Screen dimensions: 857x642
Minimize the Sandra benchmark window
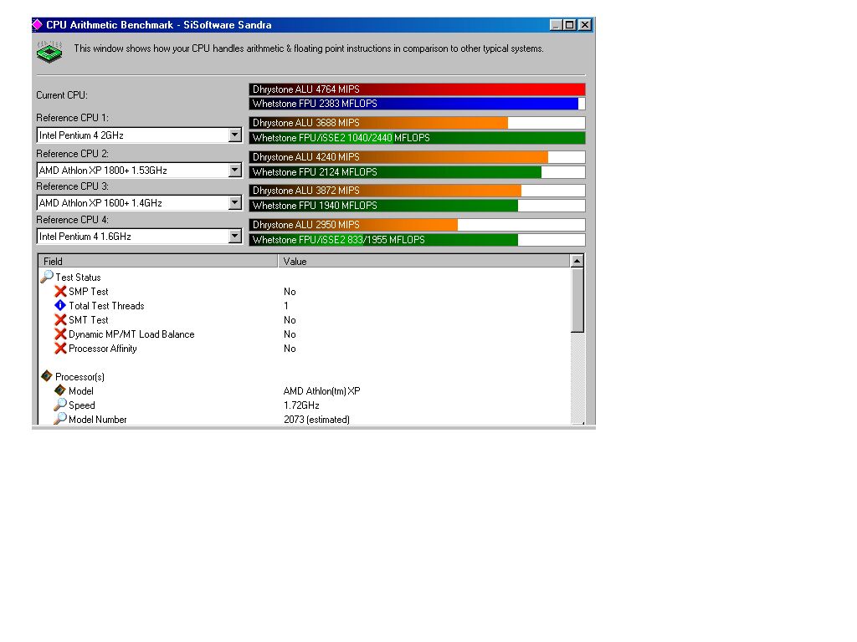pyautogui.click(x=556, y=25)
